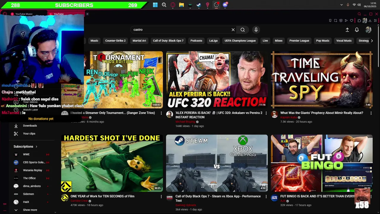The width and height of the screenshot is (380, 214).
Task: Start YouTube voice search microphone
Action: [x=256, y=30]
